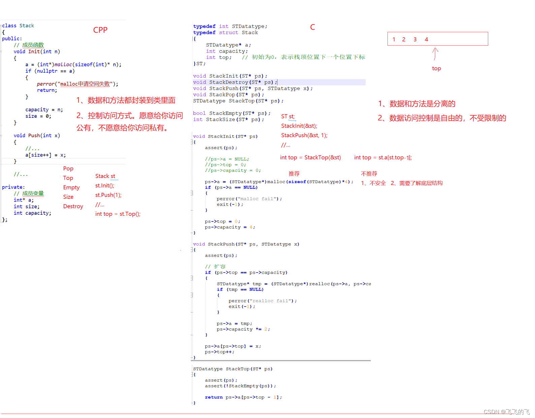Screen dimensions: 535x418
Task: Click the 'STDatatype* a;' struct member line
Action: [x=228, y=45]
